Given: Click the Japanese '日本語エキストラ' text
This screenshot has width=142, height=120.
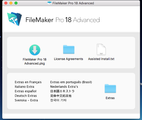Looking at the screenshot, I should 62,91.
